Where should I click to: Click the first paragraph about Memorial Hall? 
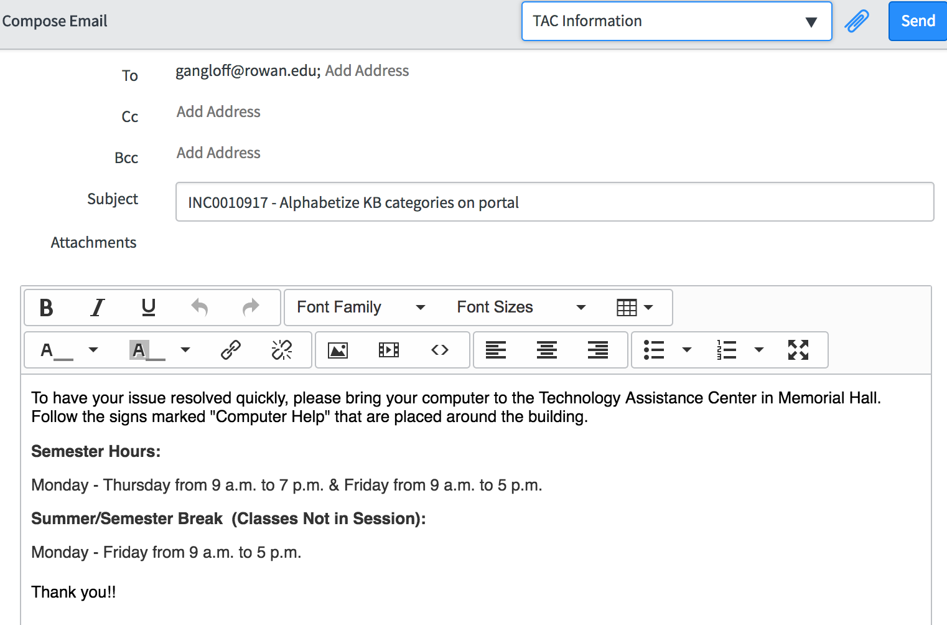pyautogui.click(x=456, y=407)
